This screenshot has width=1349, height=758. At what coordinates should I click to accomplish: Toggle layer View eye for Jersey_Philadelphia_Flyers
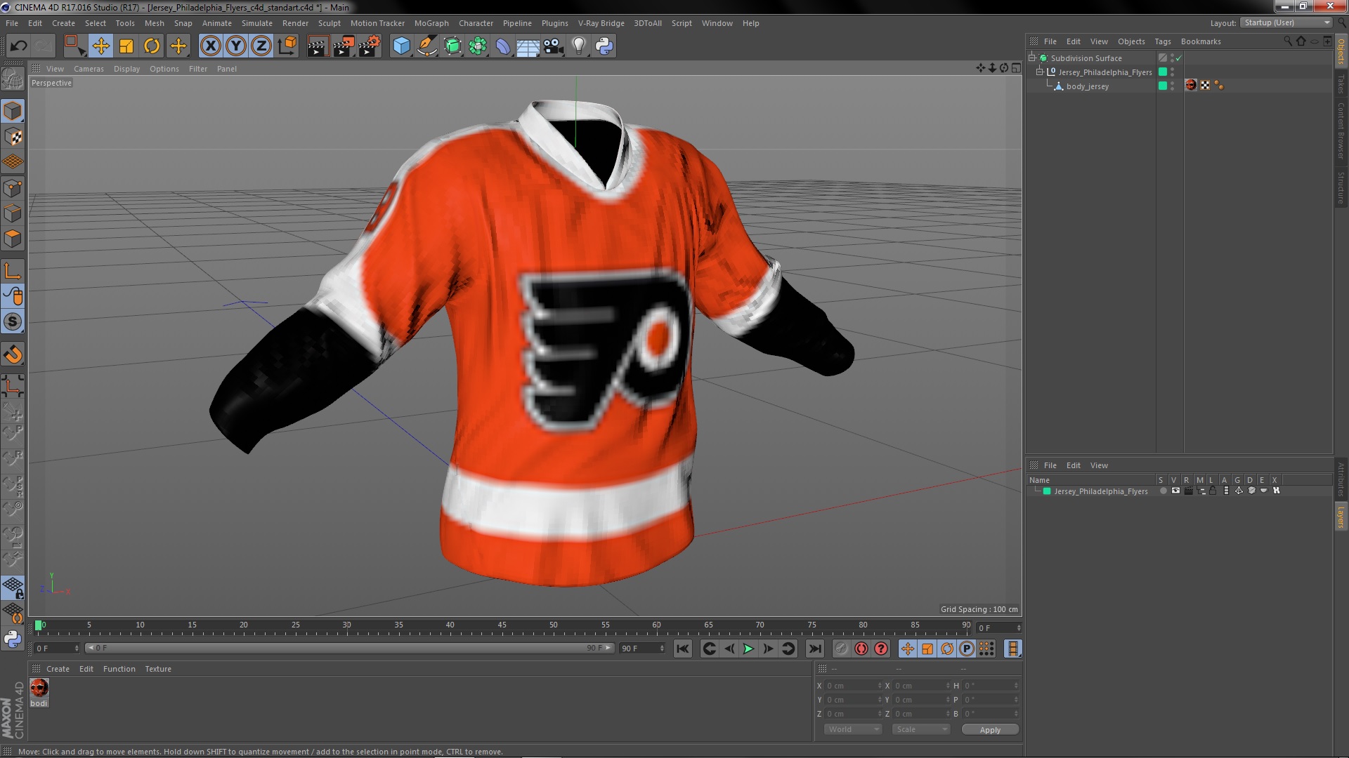(x=1175, y=491)
